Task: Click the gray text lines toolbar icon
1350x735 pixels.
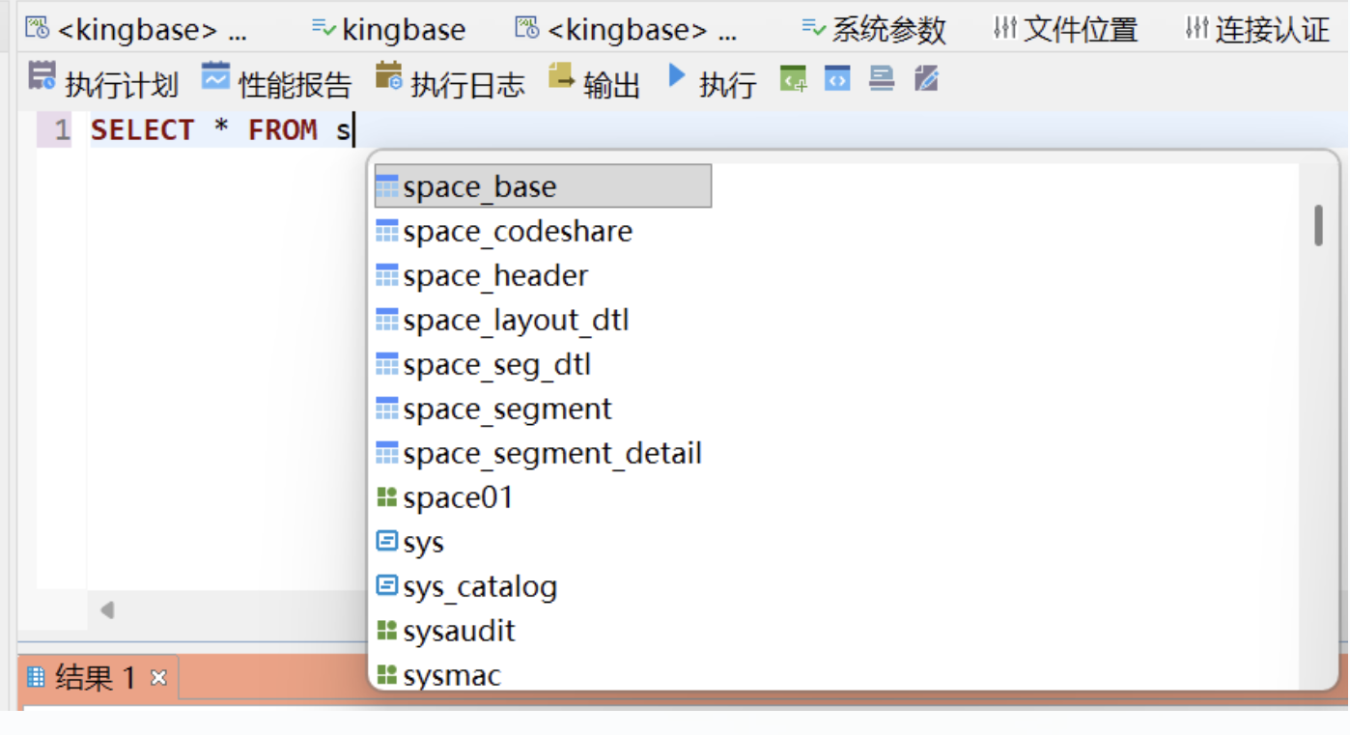Action: click(x=882, y=79)
